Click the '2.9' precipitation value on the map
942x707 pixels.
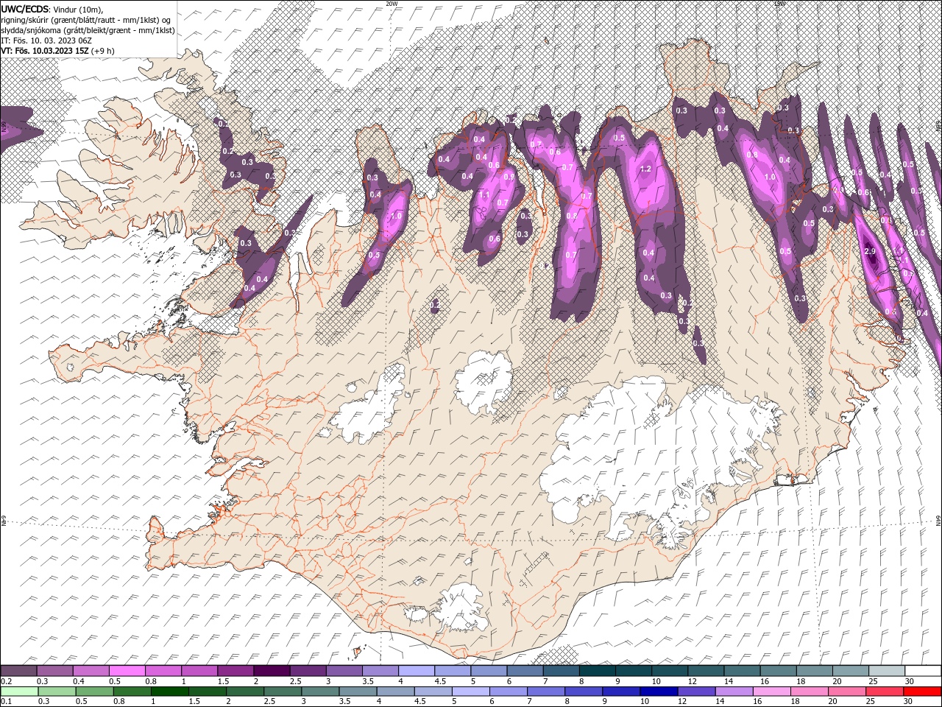click(x=870, y=252)
